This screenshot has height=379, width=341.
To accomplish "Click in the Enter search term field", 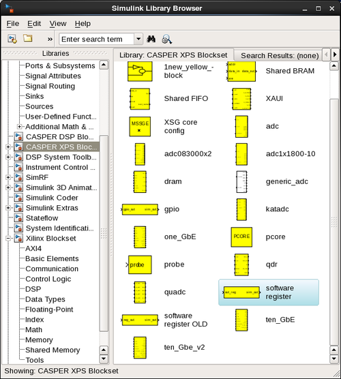I will click(x=96, y=39).
